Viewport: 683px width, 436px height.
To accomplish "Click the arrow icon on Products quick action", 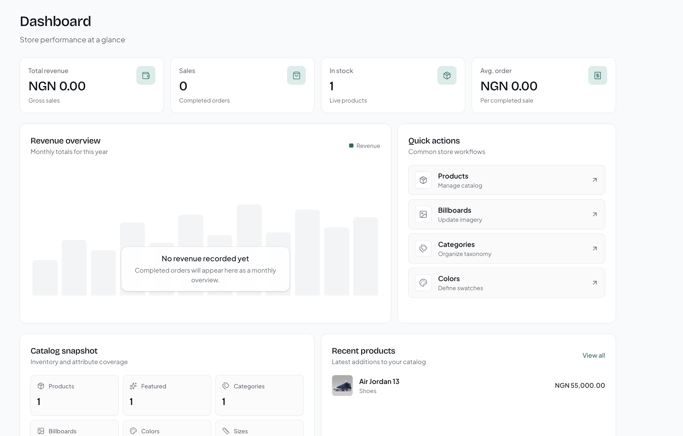I will [595, 180].
